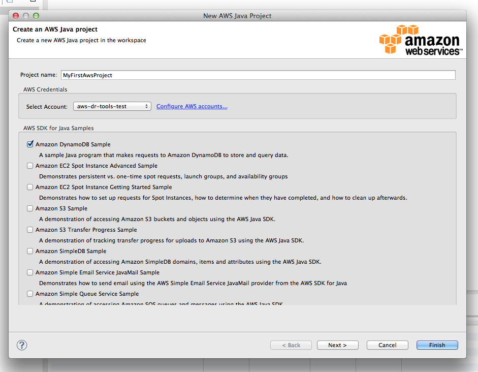
Task: Click the 'Project name:' label
Action: click(39, 75)
